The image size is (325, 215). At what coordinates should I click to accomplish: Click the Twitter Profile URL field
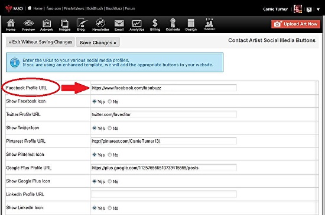(x=164, y=114)
